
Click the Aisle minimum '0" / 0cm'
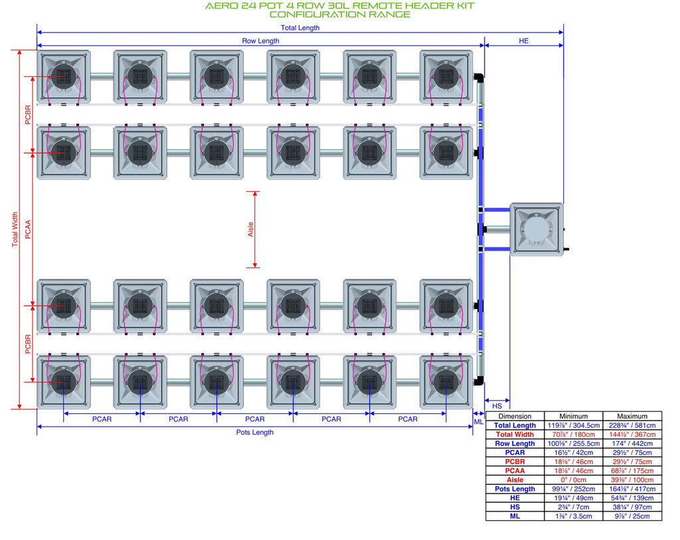(573, 480)
